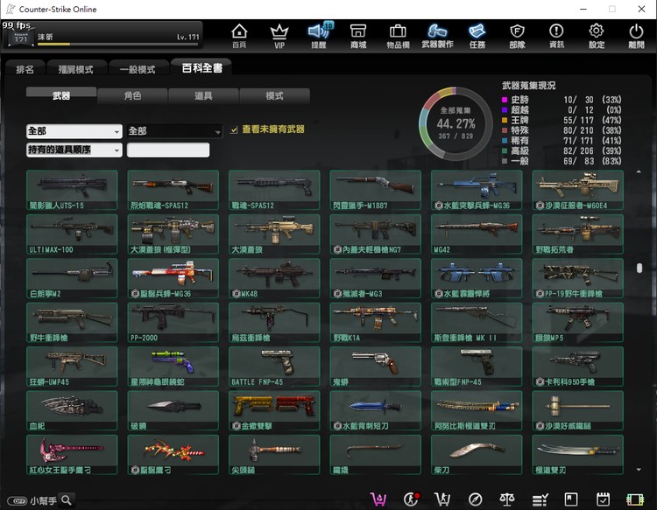Click the balance scales icon in bottom bar
This screenshot has width=657, height=510.
point(507,500)
